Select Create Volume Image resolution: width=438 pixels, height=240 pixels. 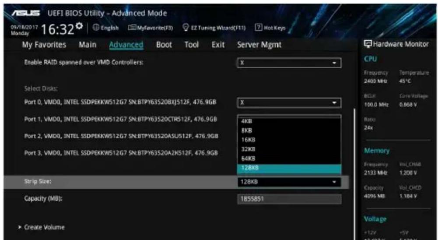click(x=44, y=227)
